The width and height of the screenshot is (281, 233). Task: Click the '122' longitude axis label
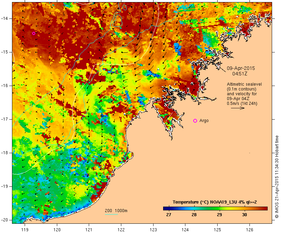pos(121,230)
